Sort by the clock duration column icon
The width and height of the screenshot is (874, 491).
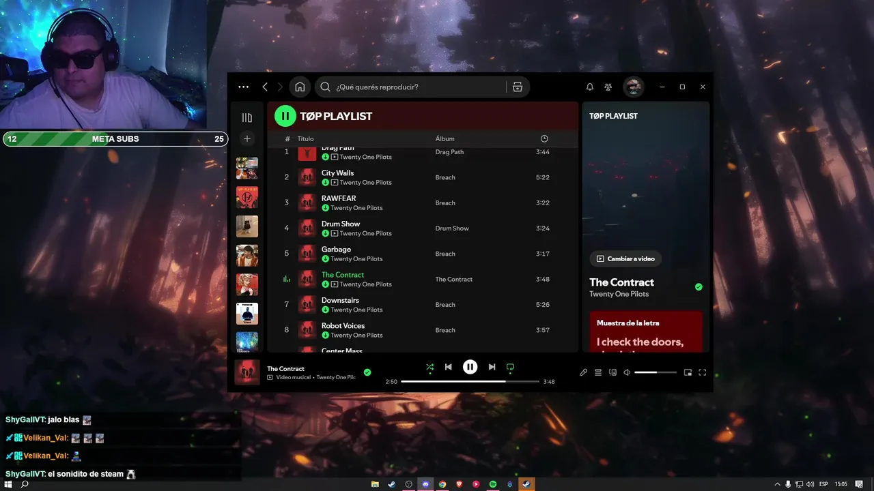click(544, 138)
